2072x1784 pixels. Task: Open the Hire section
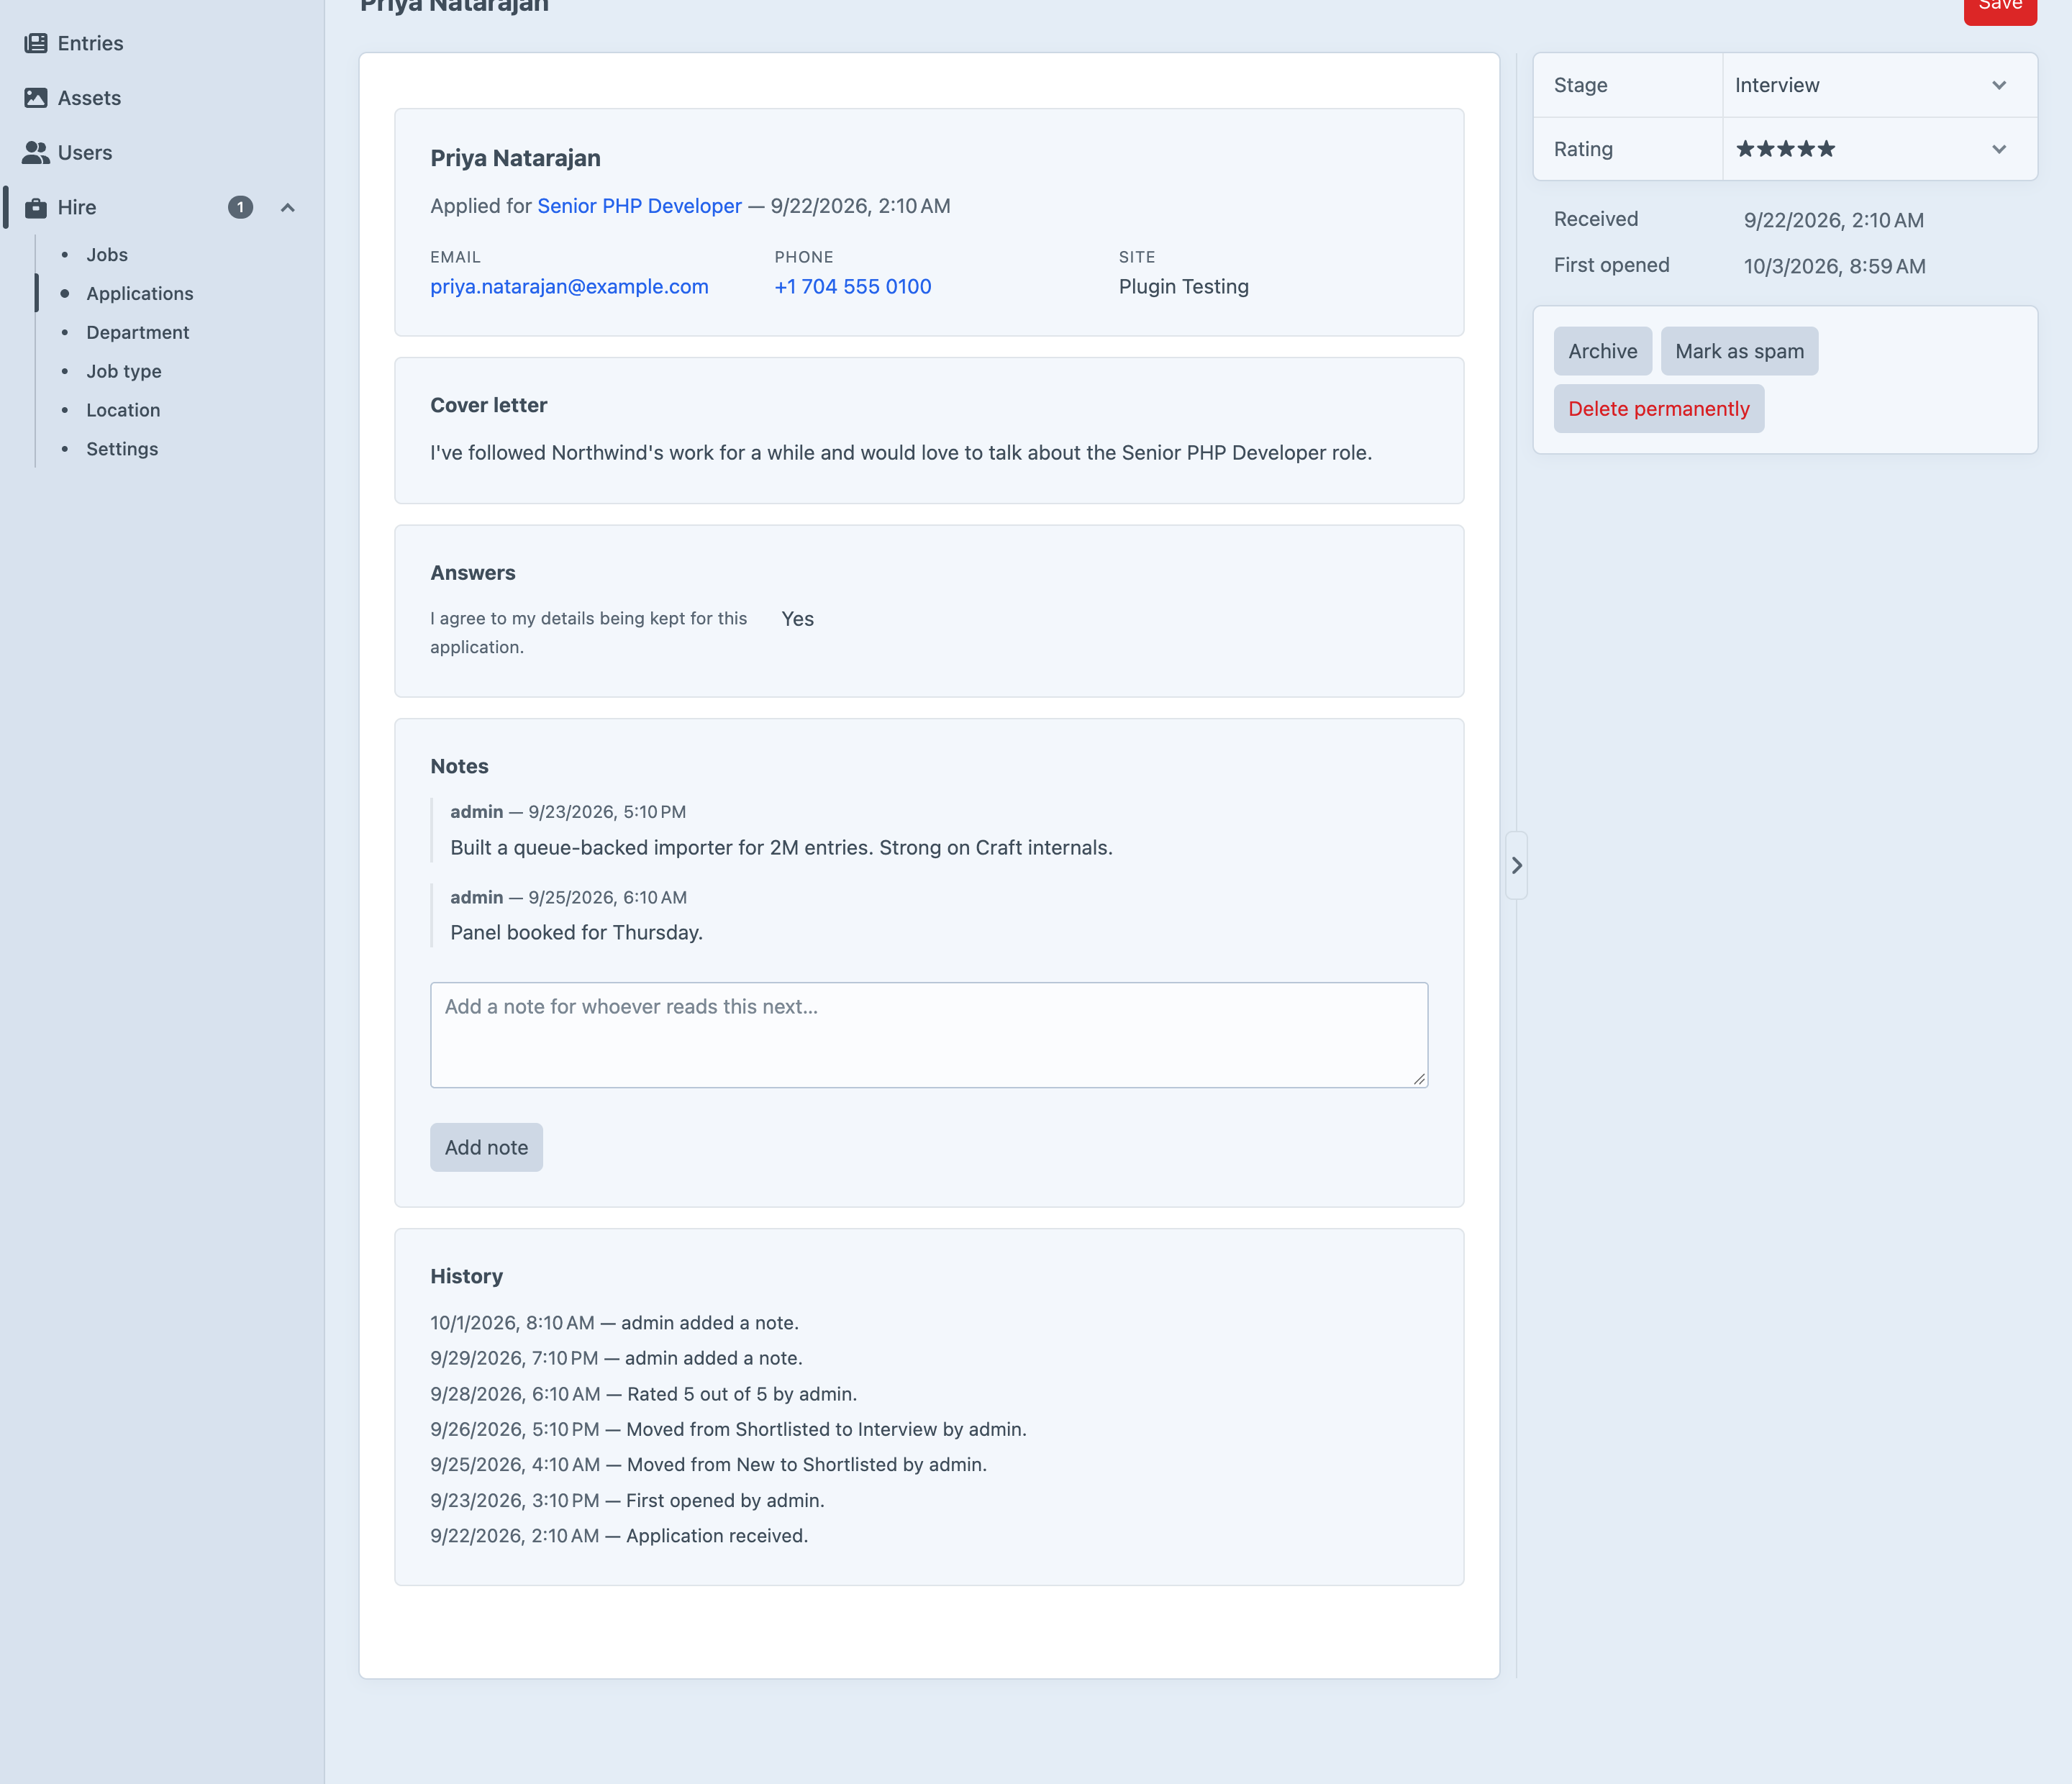77,207
